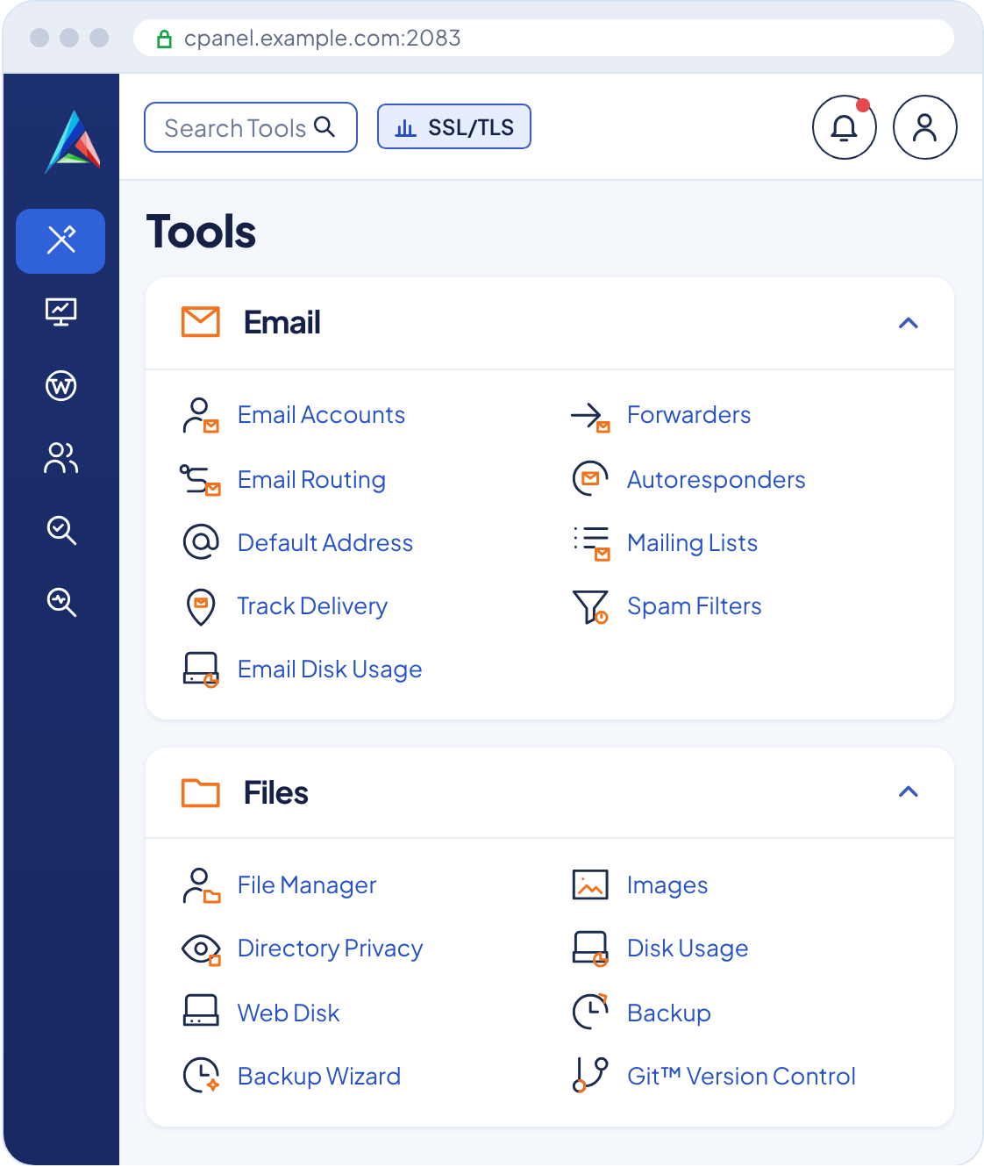
Task: Open the File Manager link
Action: point(307,885)
